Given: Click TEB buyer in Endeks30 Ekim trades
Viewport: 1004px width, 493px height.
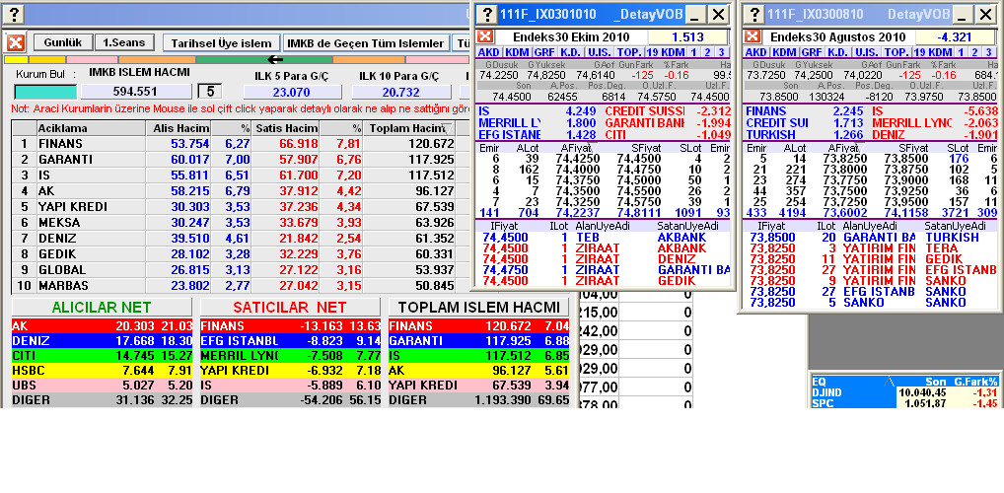Looking at the screenshot, I should click(x=587, y=238).
